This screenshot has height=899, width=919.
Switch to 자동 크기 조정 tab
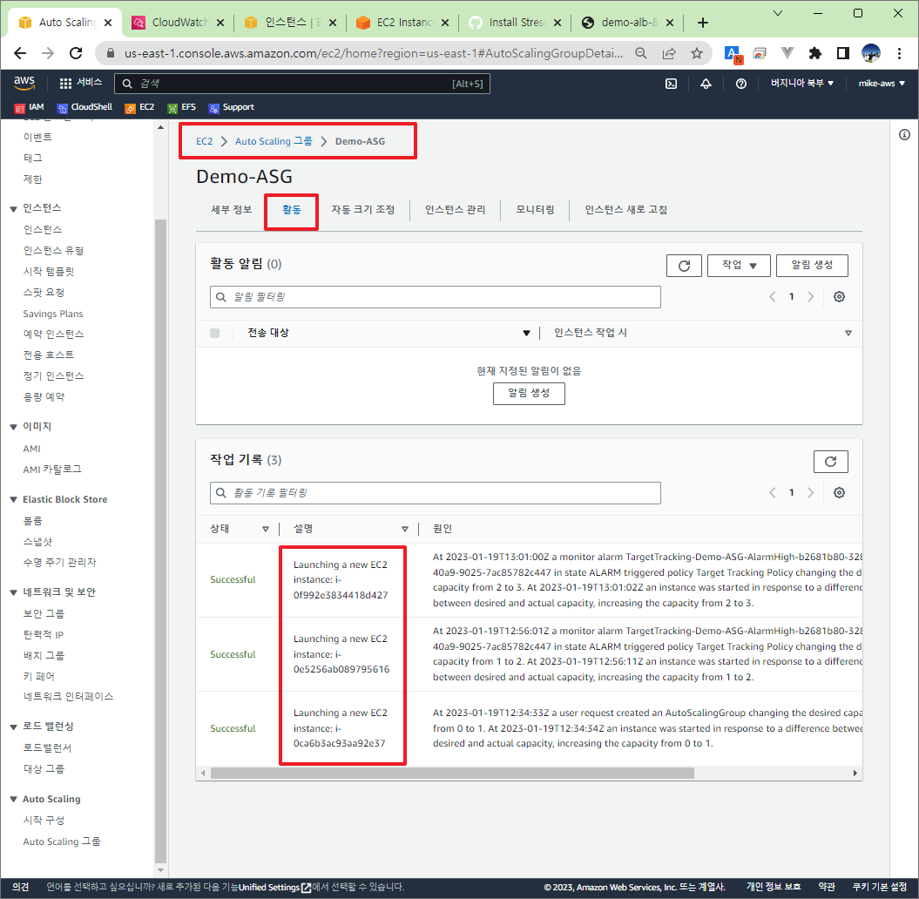[x=362, y=210]
